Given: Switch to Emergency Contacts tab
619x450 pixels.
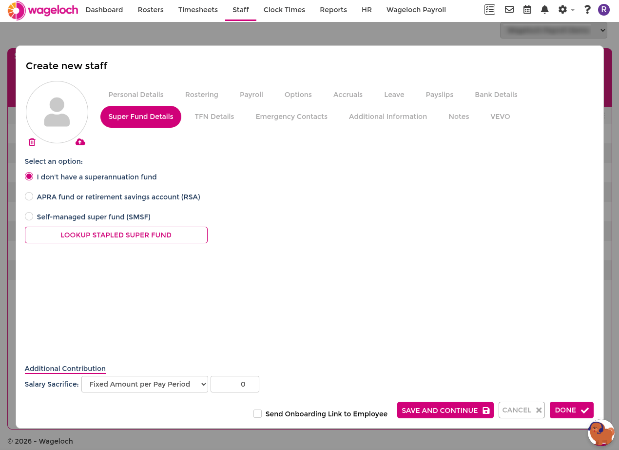Looking at the screenshot, I should click(x=291, y=117).
